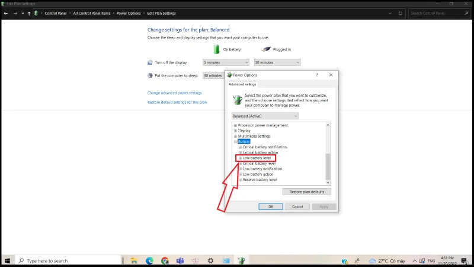Open Microsoft Teams from the taskbar
Viewport: 474px width, 267px height.
click(x=180, y=260)
